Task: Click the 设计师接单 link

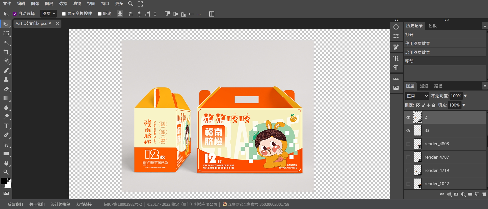Action: [x=60, y=204]
